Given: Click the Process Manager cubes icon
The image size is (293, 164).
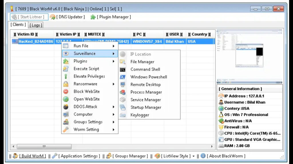Looking at the screenshot, I should pos(122,92).
